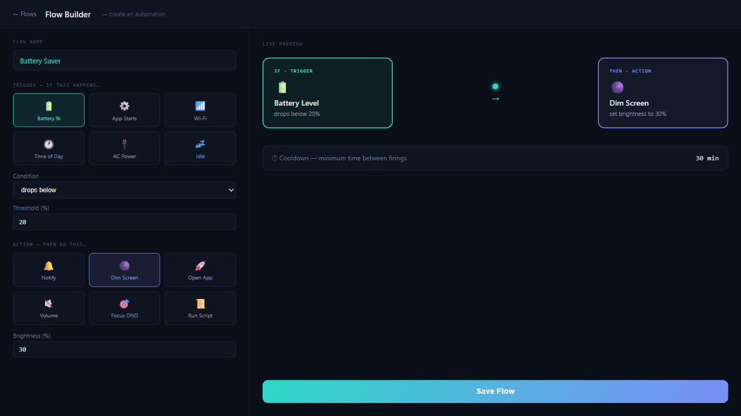Click the 'Dim Screen' preview card title
This screenshot has height=416, width=741.
click(x=629, y=103)
